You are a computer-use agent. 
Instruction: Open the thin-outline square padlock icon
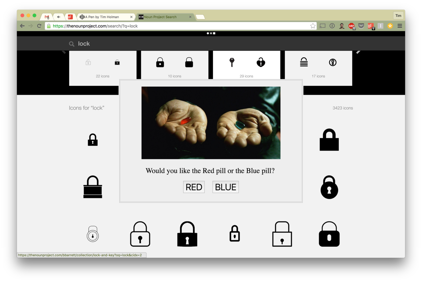282,234
